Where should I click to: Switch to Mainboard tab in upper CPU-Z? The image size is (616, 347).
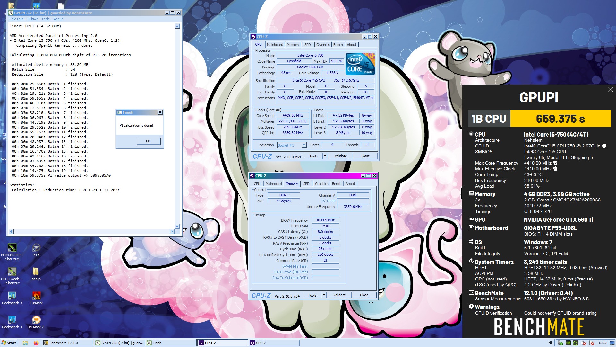275,45
